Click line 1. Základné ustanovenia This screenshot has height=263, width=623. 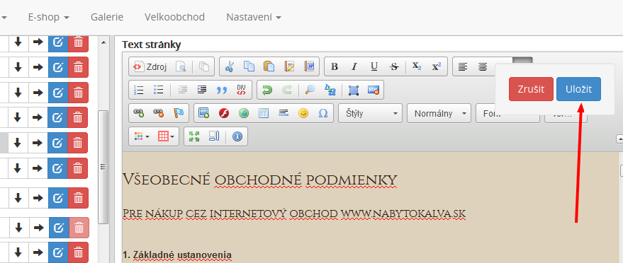tap(176, 255)
